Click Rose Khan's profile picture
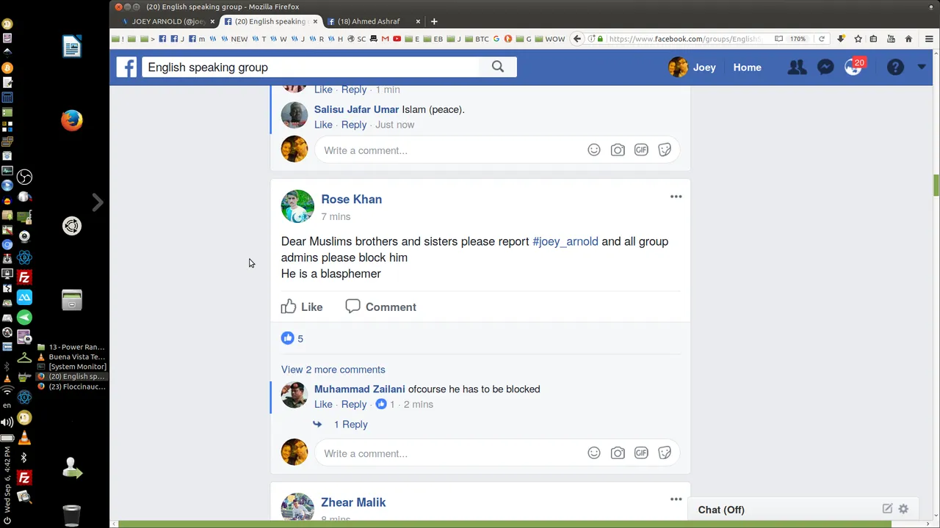 point(297,207)
